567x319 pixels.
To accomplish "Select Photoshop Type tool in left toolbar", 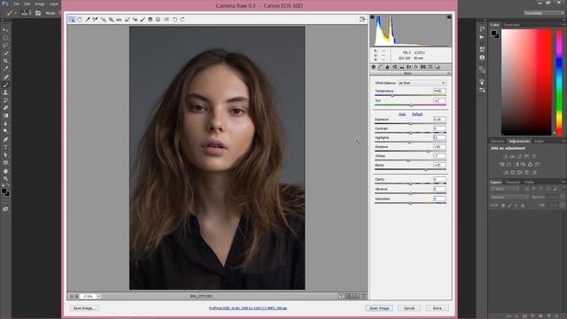I will [x=5, y=147].
